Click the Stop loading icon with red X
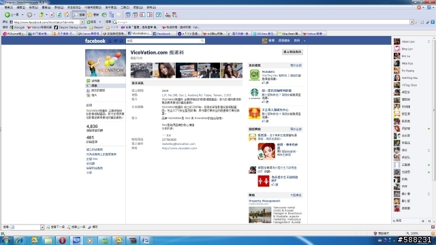436x245 pixels. pyautogui.click(x=52, y=15)
